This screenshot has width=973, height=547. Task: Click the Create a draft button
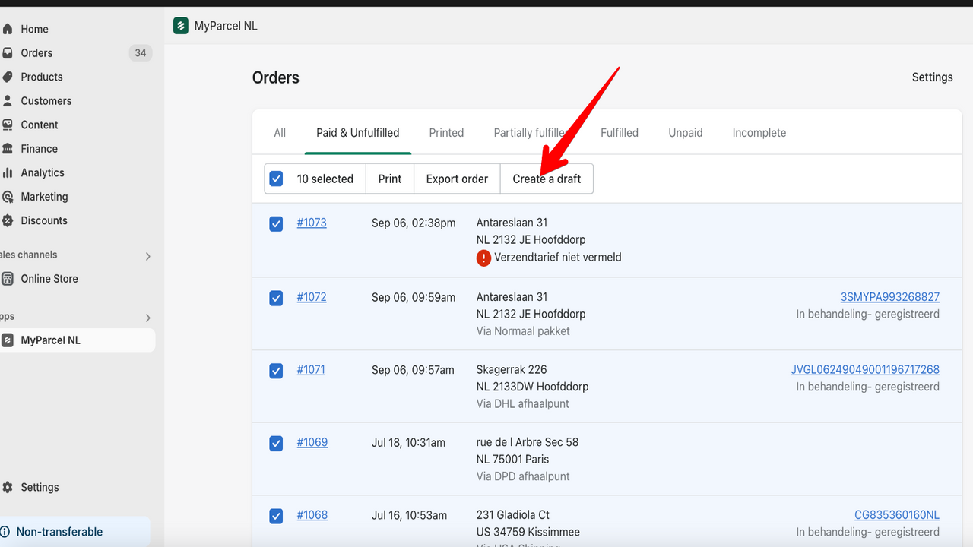pos(547,179)
